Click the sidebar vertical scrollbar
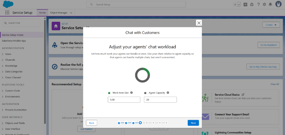This screenshot has width=285, height=135. 45,72
